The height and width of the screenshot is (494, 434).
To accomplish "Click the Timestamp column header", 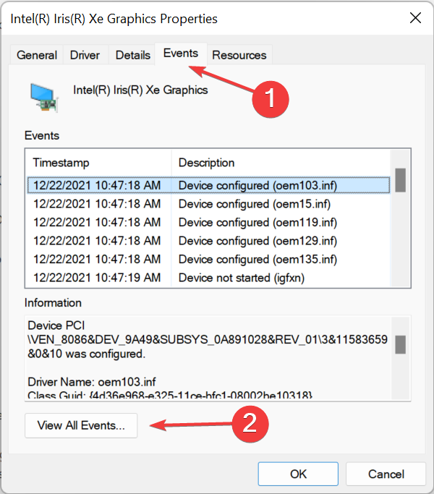I will 98,163.
